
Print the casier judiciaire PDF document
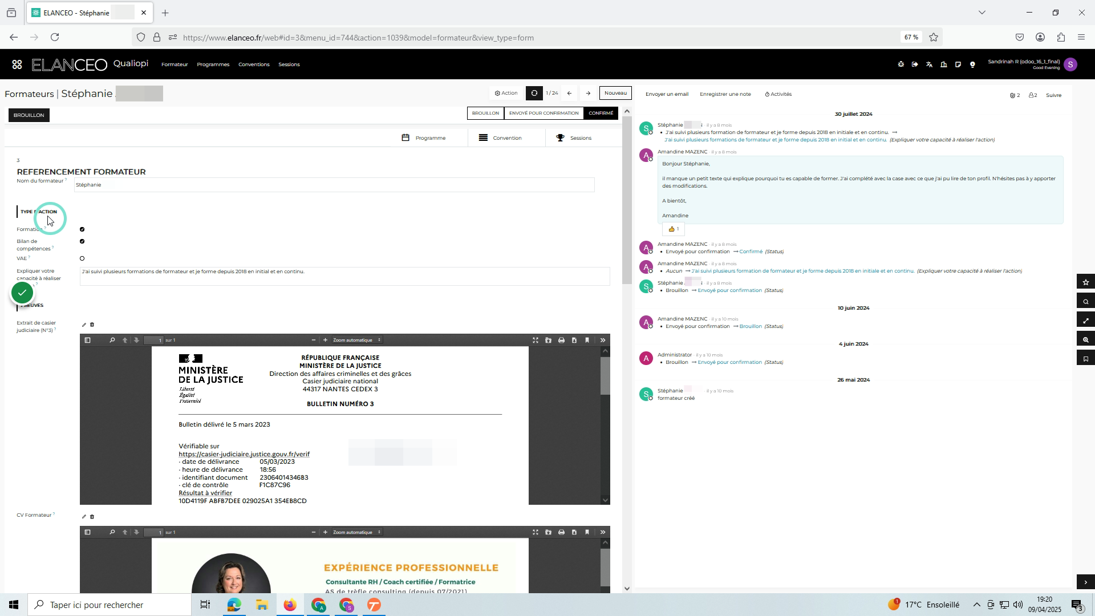(561, 341)
